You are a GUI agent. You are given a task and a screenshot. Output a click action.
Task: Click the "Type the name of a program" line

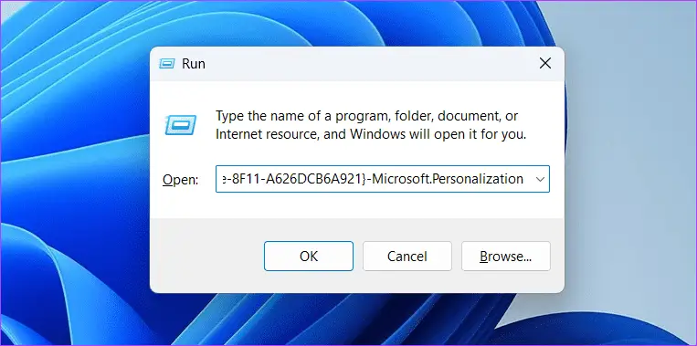pos(366,116)
